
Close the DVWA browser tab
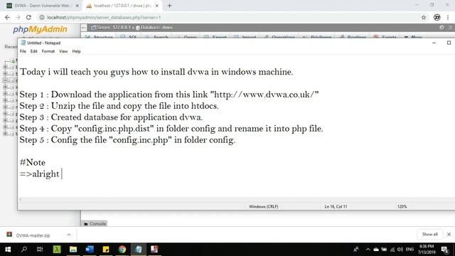(77, 6)
